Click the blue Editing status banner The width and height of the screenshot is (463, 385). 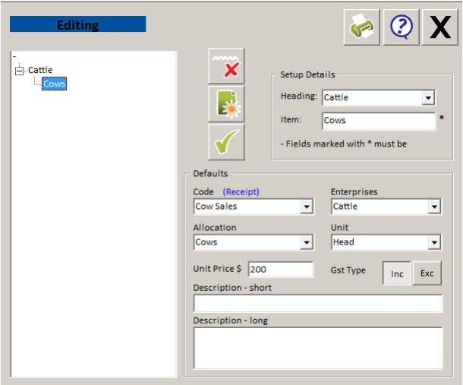point(78,24)
